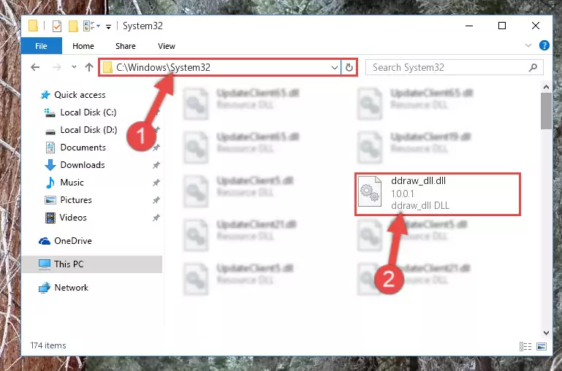Open Documents in the sidebar

click(75, 148)
